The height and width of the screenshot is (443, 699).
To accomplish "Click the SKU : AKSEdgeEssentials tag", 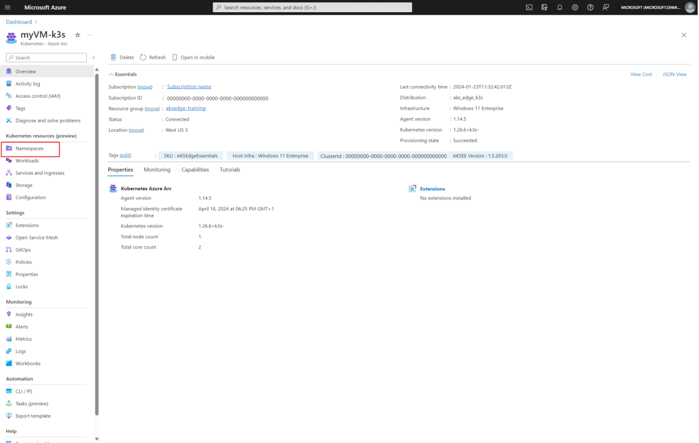I will [190, 156].
